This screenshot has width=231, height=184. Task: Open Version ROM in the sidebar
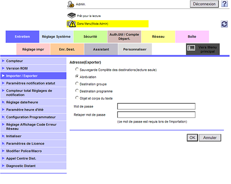click(x=33, y=68)
